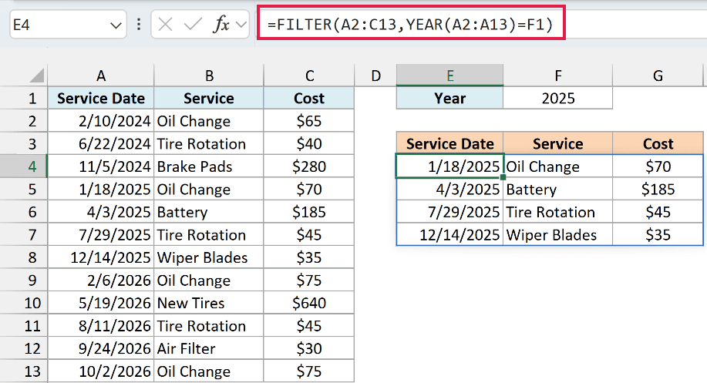The image size is (707, 383).
Task: Select column G header
Action: tap(658, 76)
